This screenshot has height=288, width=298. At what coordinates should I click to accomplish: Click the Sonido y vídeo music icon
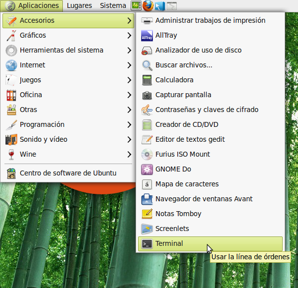(11, 139)
